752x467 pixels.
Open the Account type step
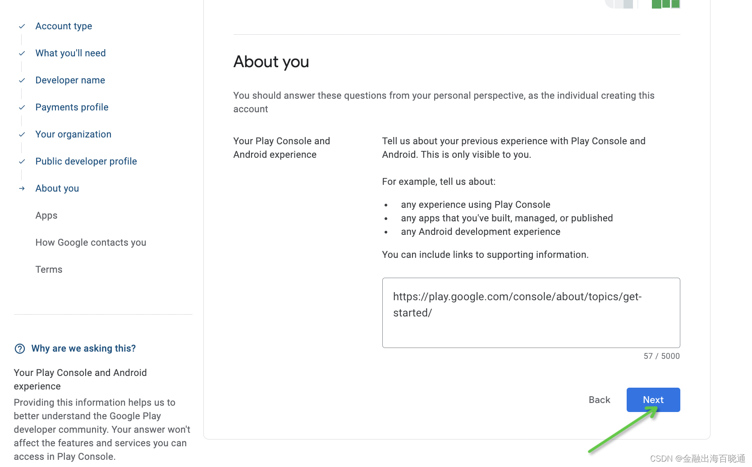click(64, 26)
